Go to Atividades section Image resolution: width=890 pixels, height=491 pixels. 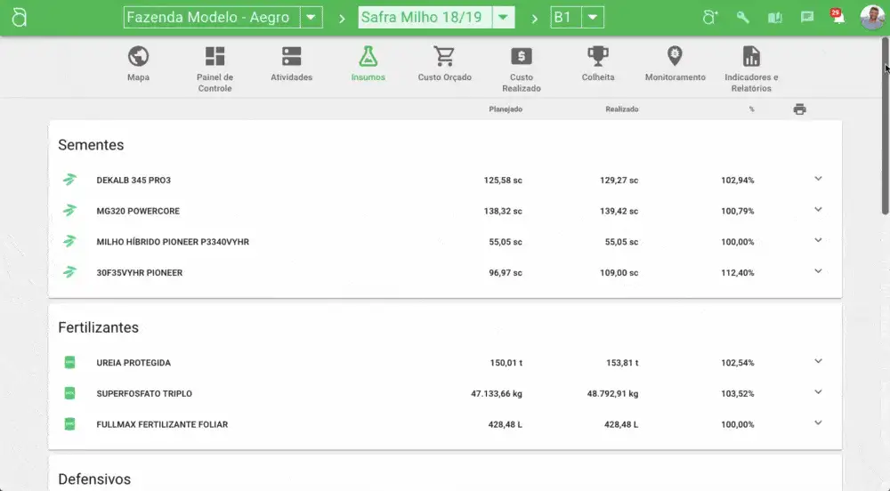tap(291, 58)
